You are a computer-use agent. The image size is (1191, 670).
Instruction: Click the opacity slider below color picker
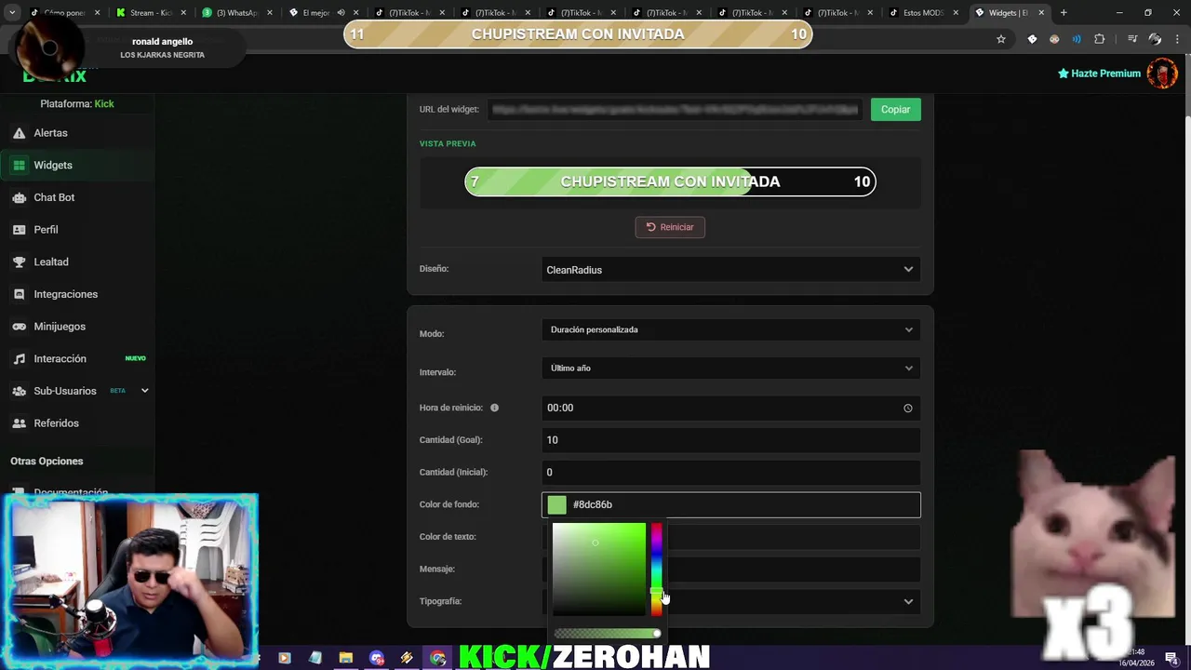pos(607,634)
